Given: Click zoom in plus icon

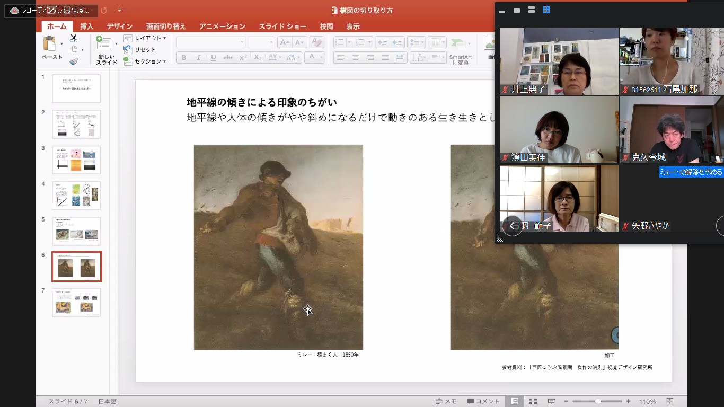Looking at the screenshot, I should (x=629, y=401).
